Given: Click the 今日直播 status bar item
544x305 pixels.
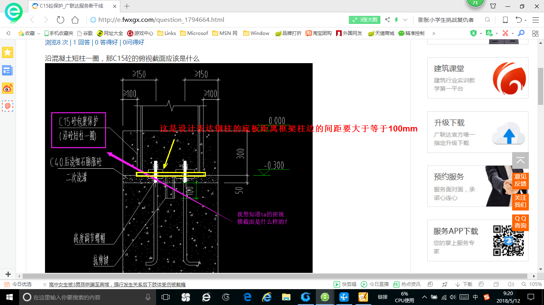Looking at the screenshot, I should pyautogui.click(x=375, y=284).
